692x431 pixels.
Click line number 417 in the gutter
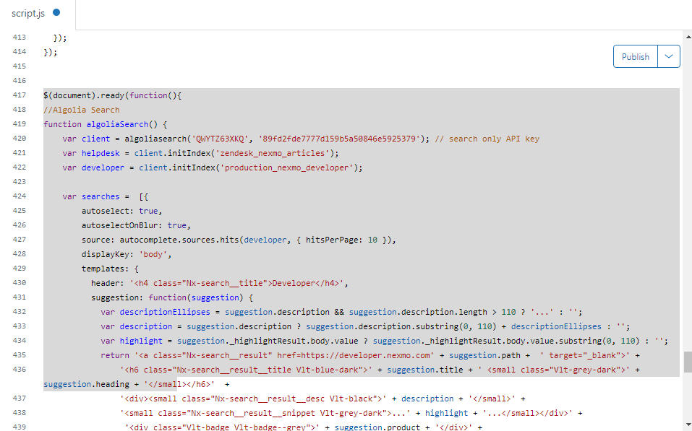coord(19,95)
